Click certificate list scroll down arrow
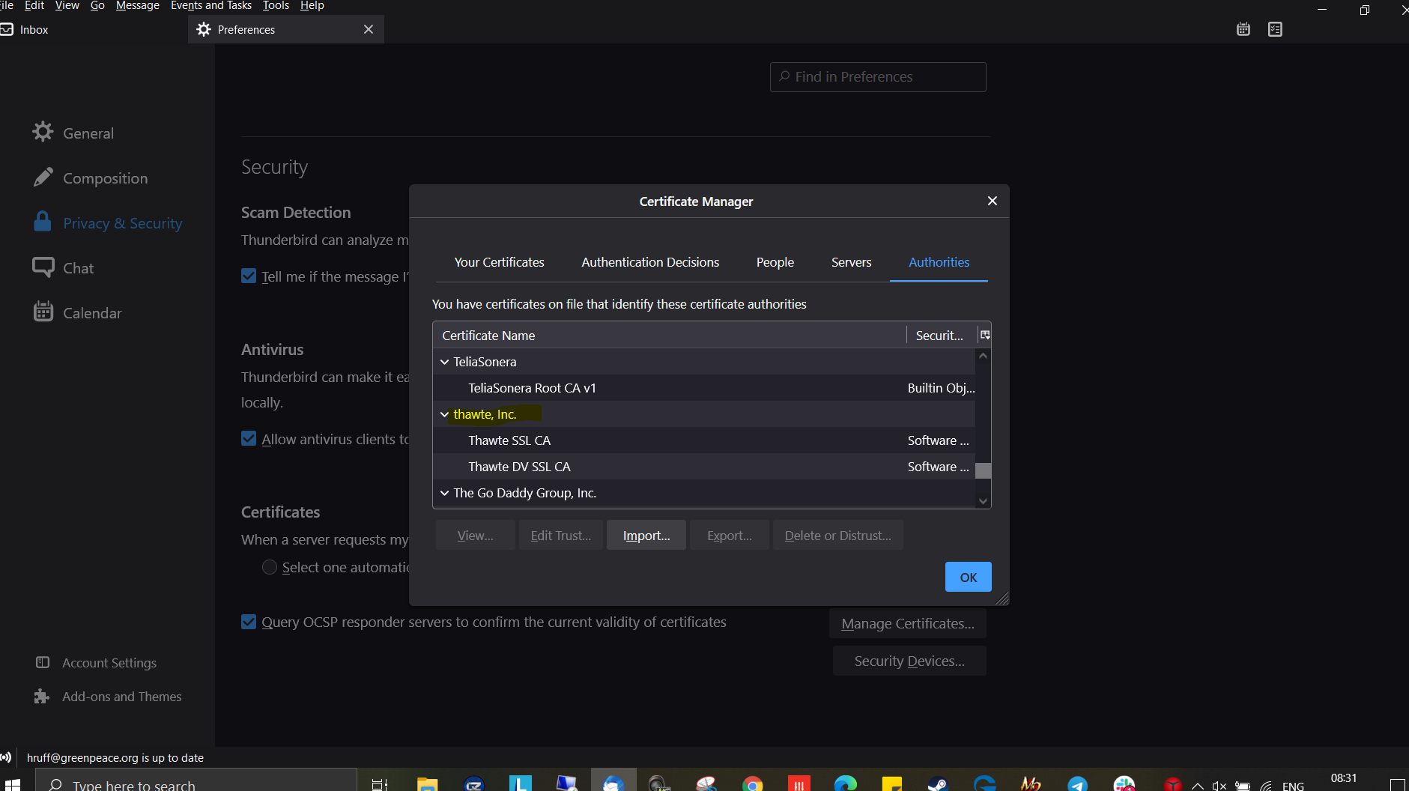1409x791 pixels. (x=984, y=501)
